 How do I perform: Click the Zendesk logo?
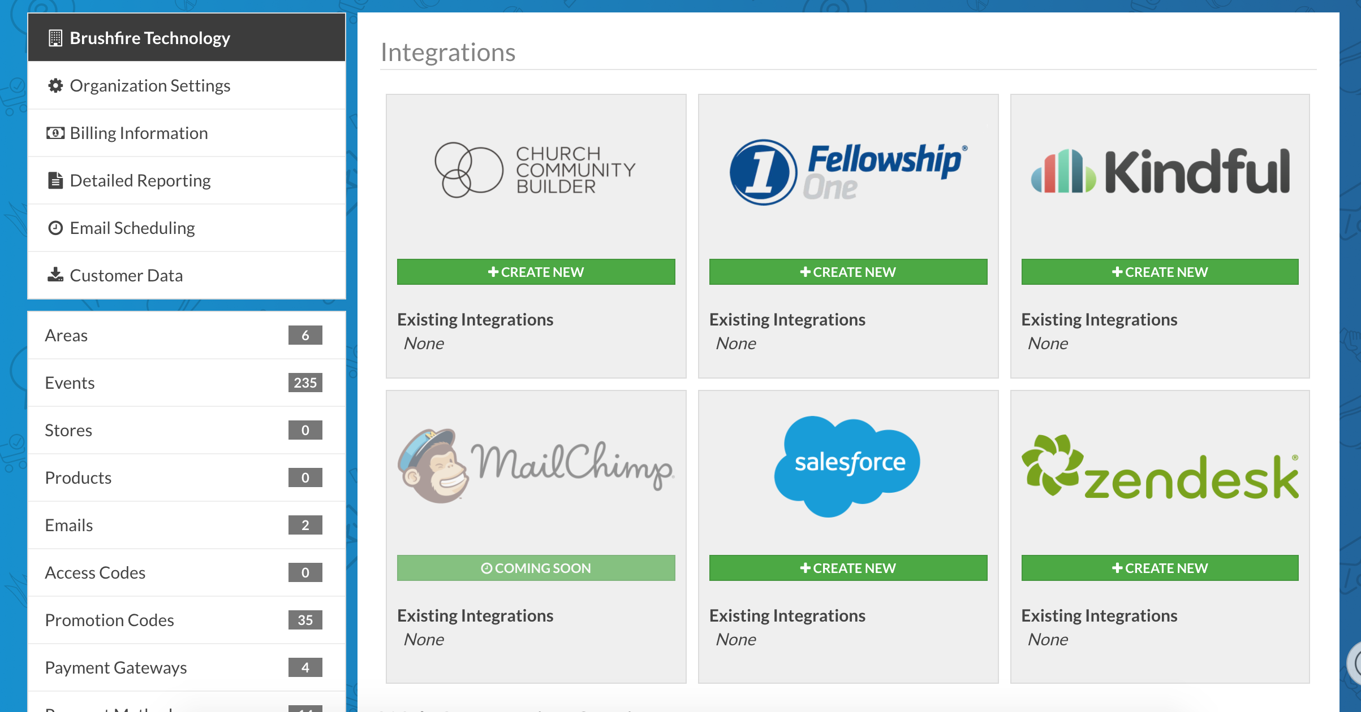tap(1160, 468)
